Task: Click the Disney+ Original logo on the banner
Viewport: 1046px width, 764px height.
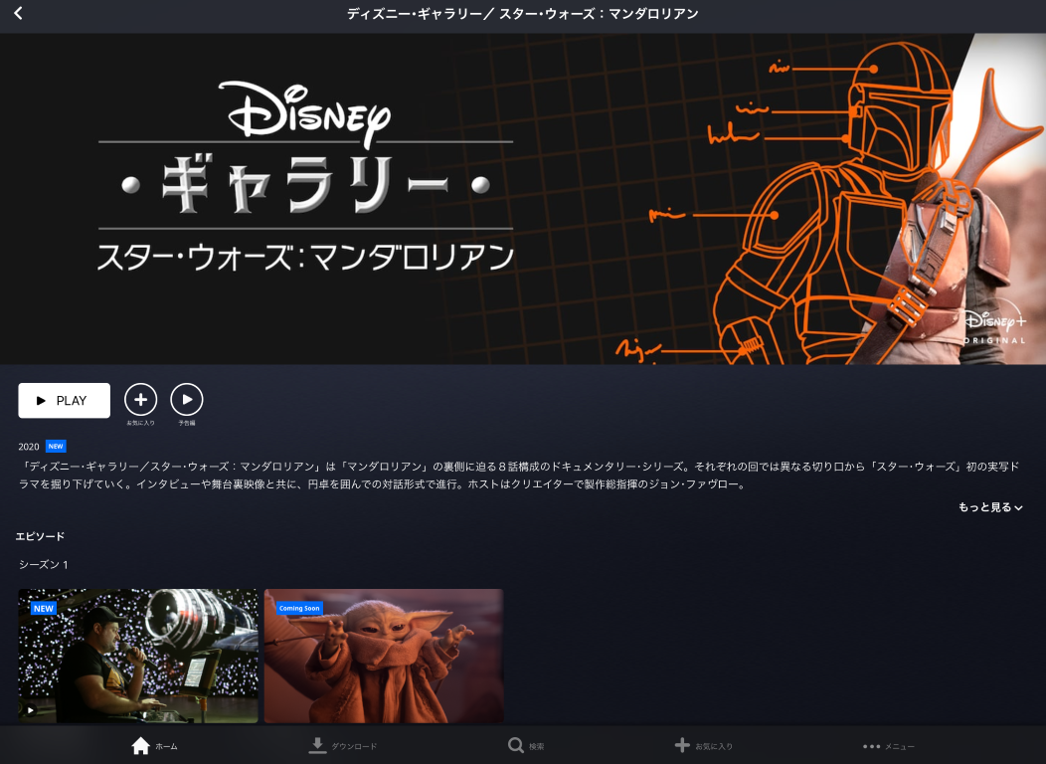Action: 994,327
